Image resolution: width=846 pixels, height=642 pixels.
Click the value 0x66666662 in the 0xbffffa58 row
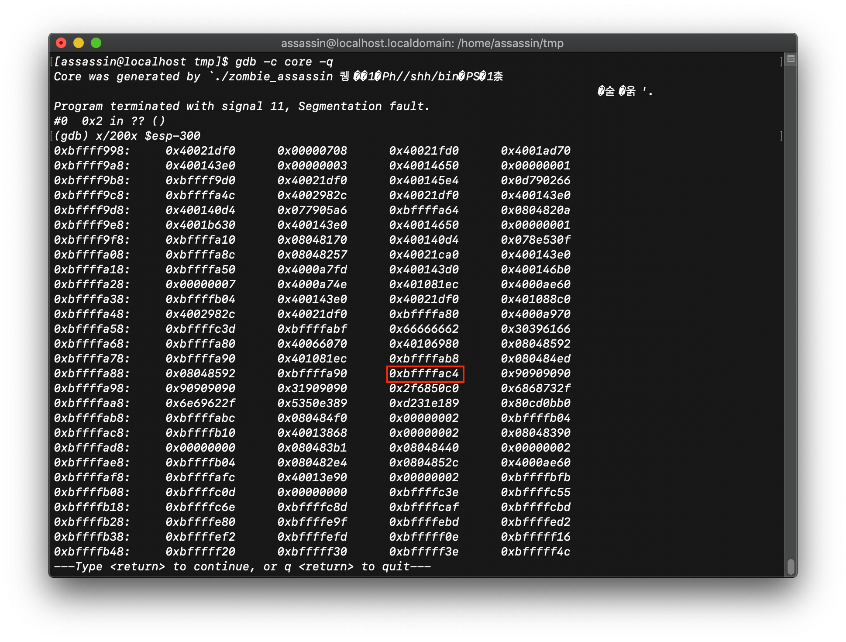[x=424, y=329]
